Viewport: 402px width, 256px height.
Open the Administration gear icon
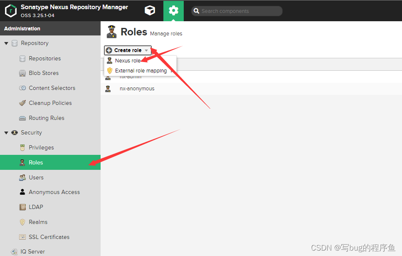[x=174, y=11]
